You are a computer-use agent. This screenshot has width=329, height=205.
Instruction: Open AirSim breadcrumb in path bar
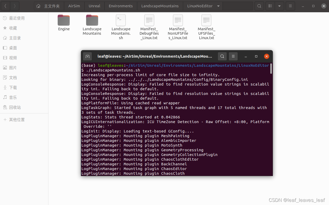74,6
